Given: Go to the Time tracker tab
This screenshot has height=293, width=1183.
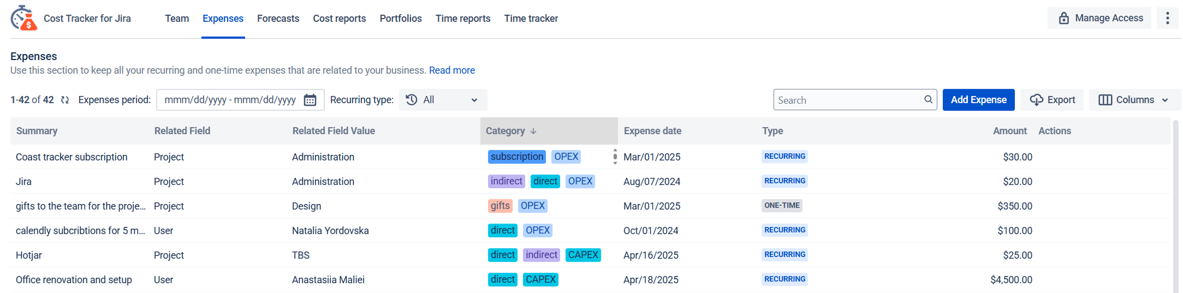Looking at the screenshot, I should 531,19.
